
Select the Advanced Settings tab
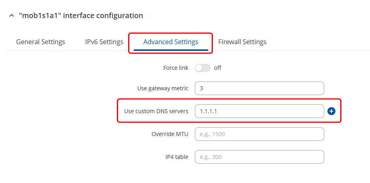[x=171, y=42]
